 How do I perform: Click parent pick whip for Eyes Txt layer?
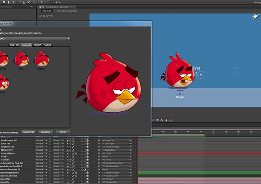coord(99,144)
